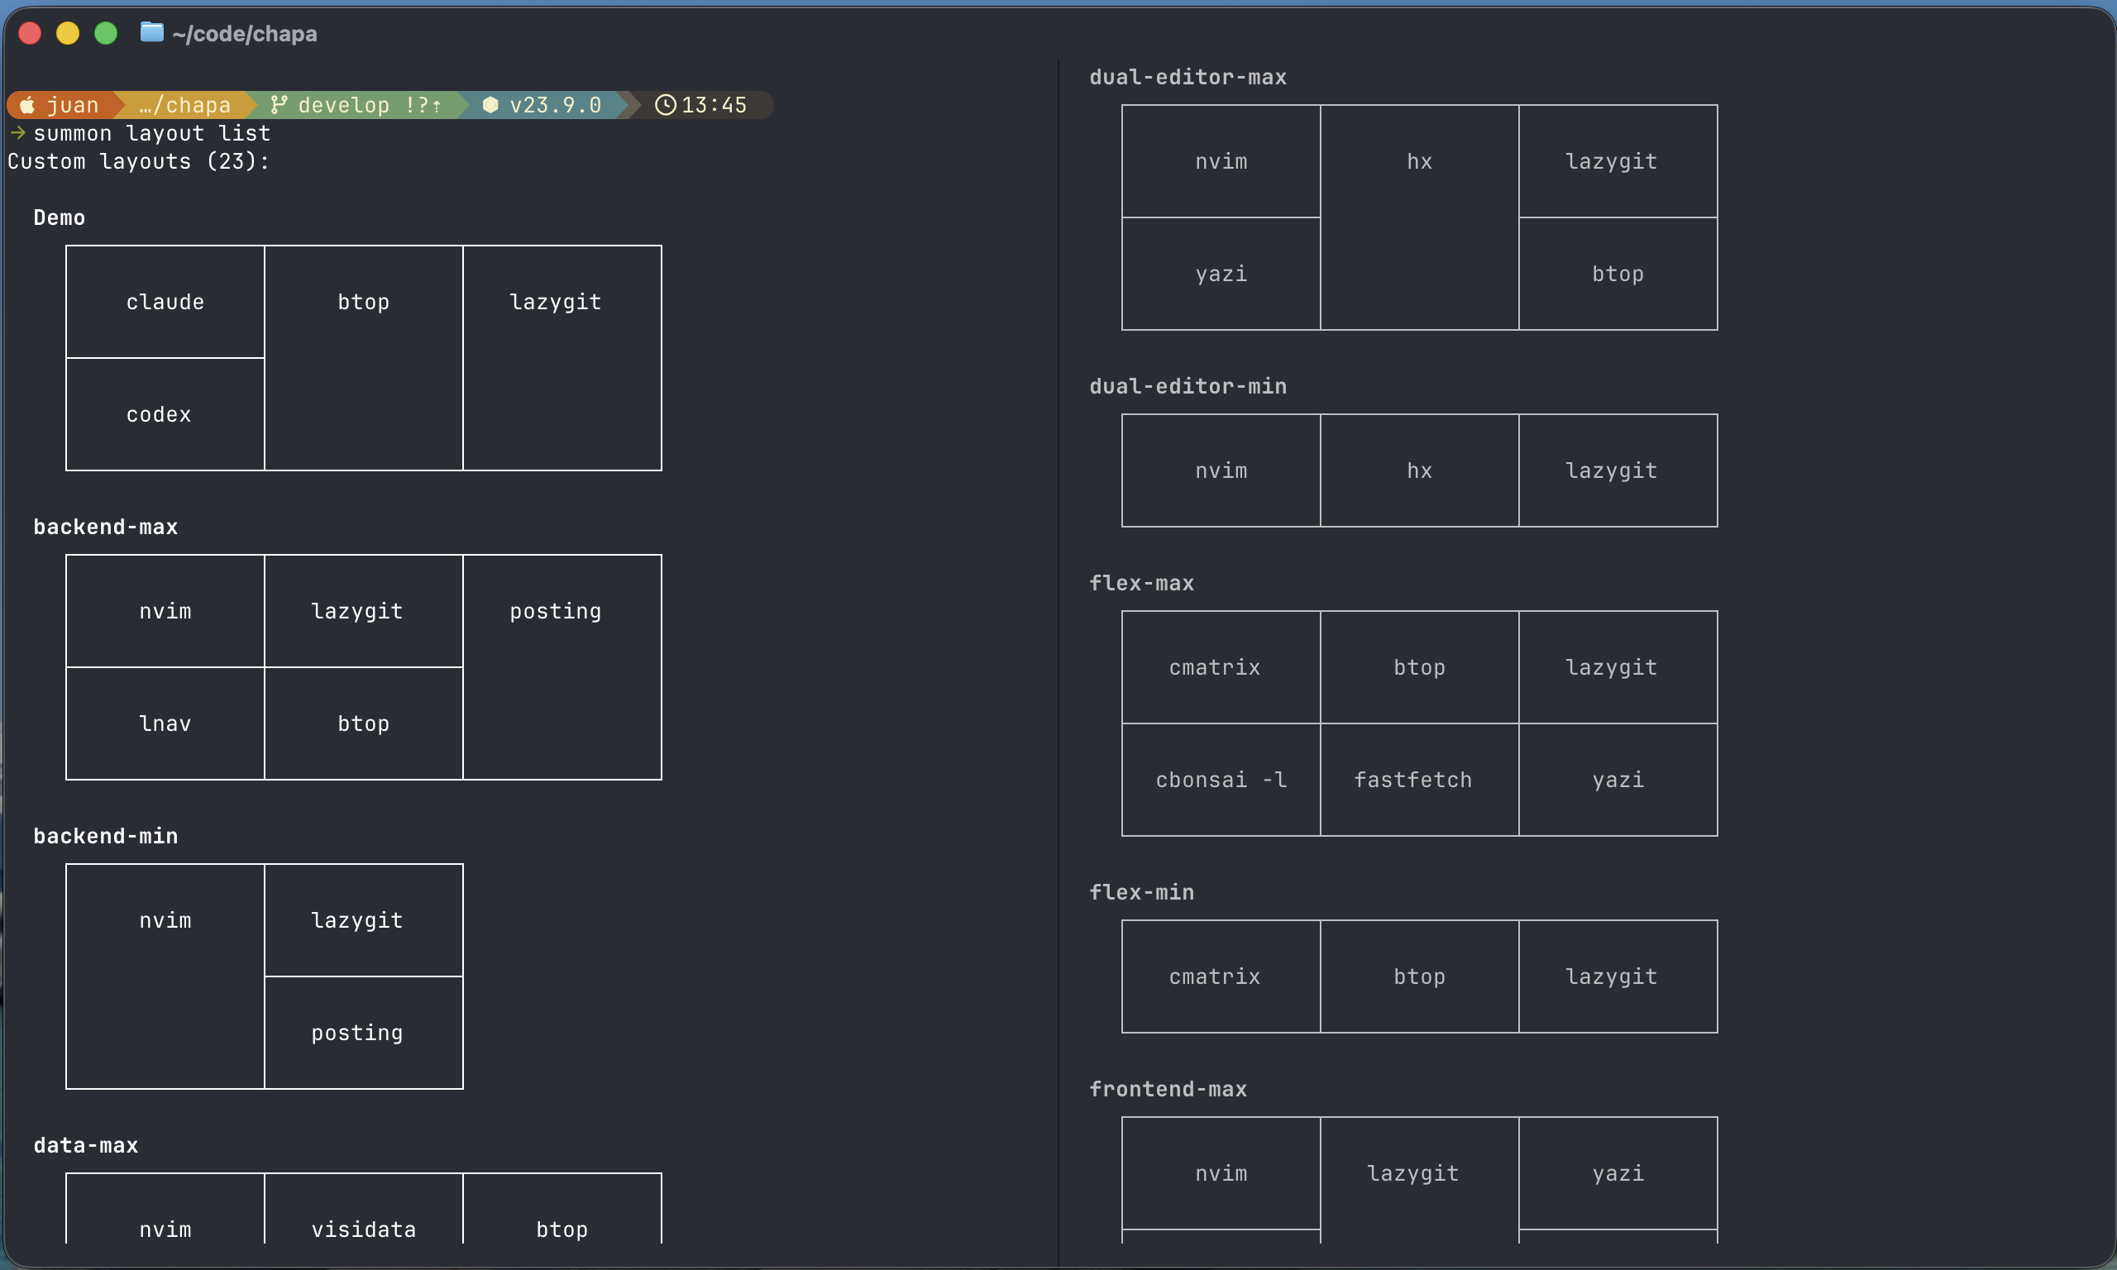
Task: Click the Node hexagon icon in prompt
Action: click(490, 105)
